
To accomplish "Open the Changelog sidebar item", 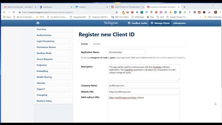I will pos(54,95).
